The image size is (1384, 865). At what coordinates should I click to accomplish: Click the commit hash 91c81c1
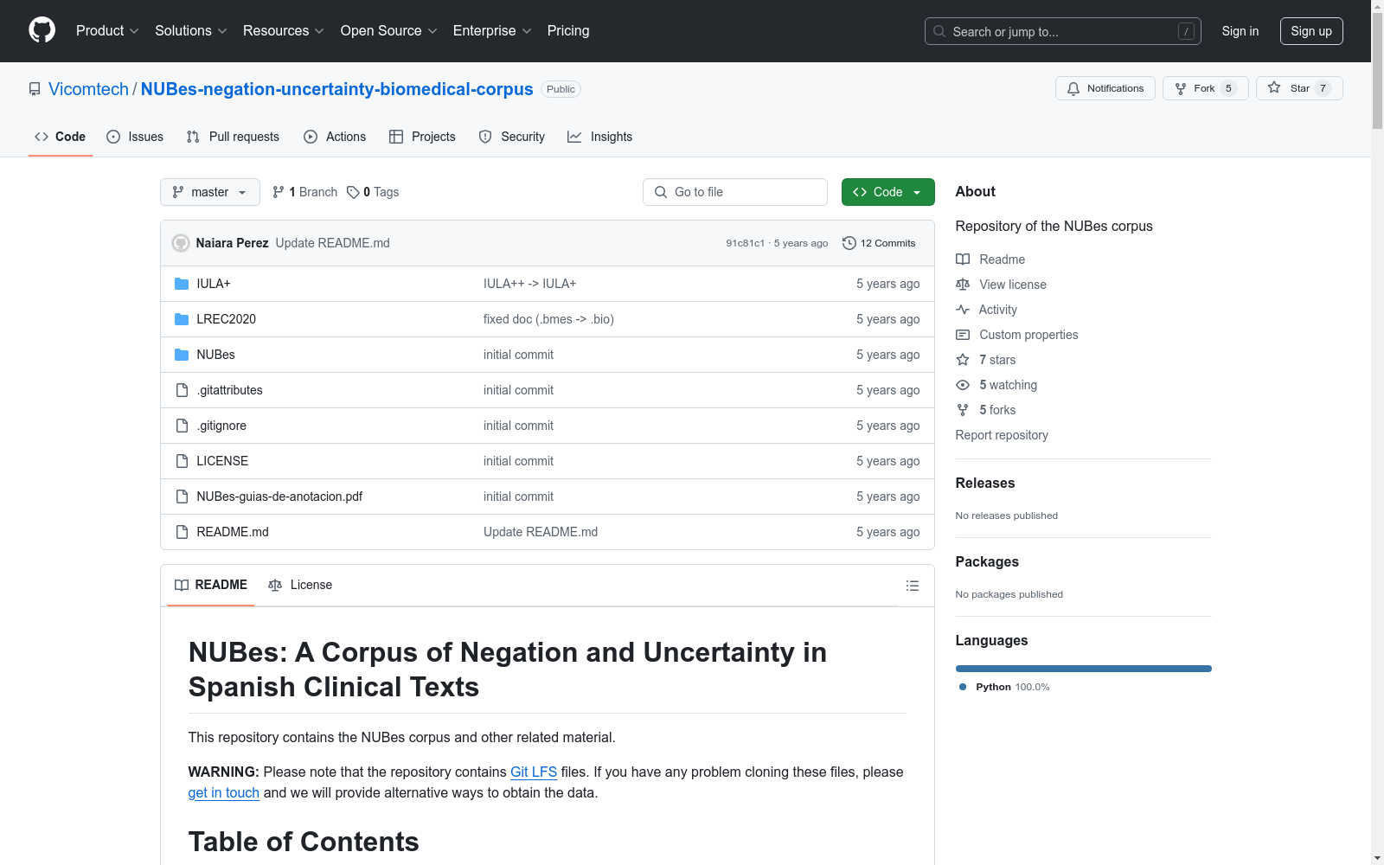746,243
